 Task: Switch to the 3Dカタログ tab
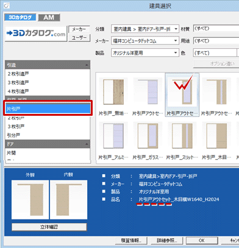point(20,18)
